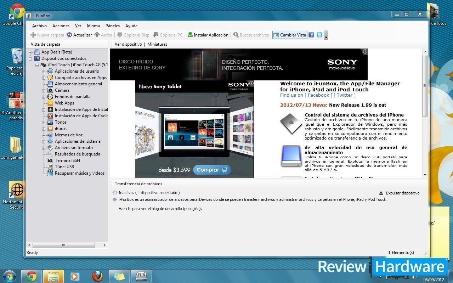Screen dimensions: 453x283
Task: Open the toolbar overflow dropdown arrow
Action: [x=326, y=35]
